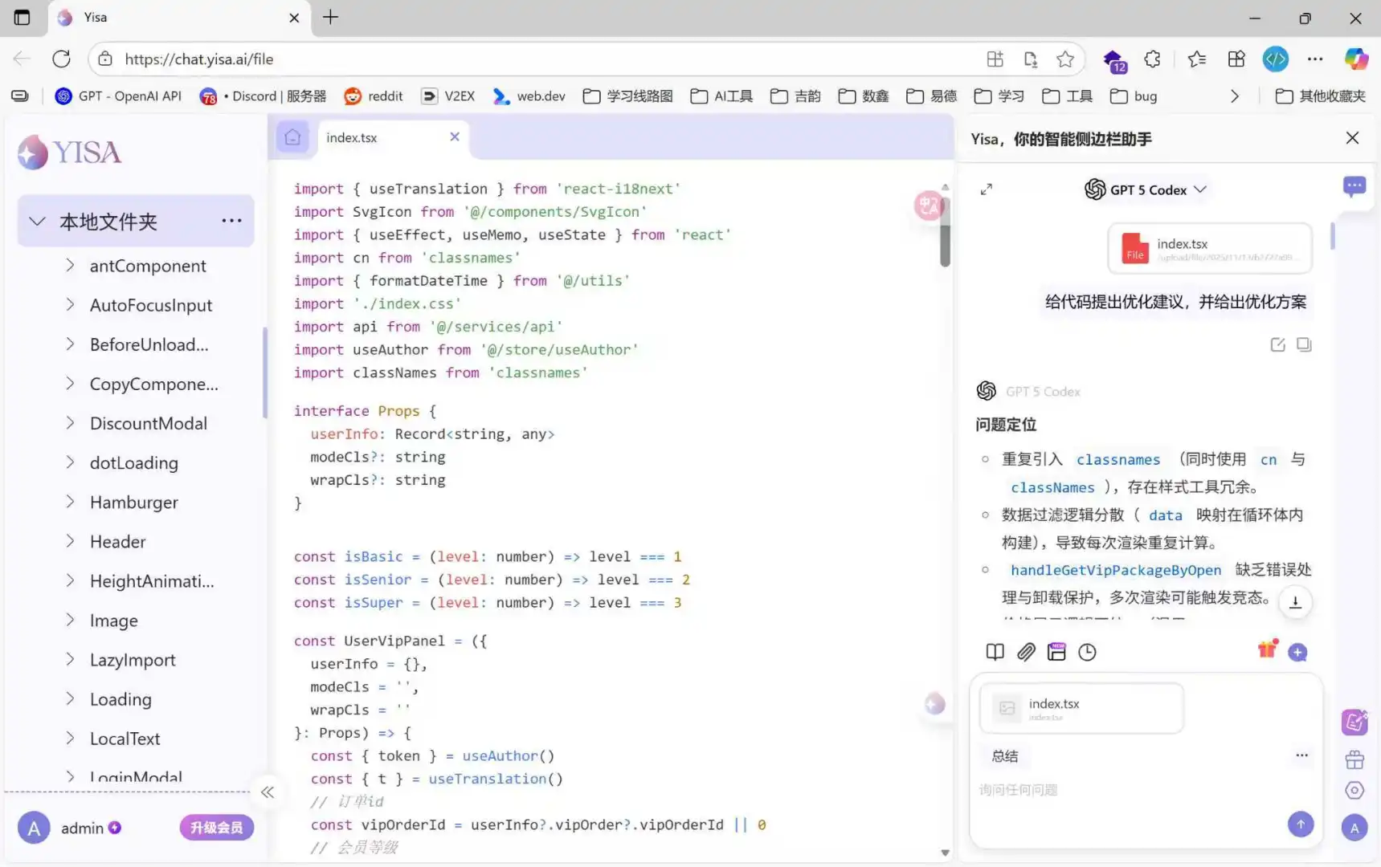Click the send message arrow button
This screenshot has height=867, width=1381.
(1300, 824)
